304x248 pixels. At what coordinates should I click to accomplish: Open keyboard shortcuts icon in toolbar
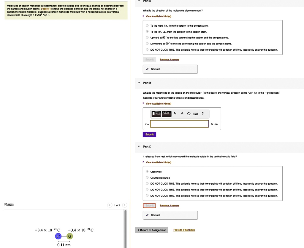(195, 113)
